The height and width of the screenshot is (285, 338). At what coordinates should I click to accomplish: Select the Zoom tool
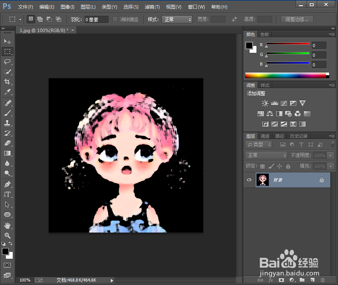[x=7, y=235]
